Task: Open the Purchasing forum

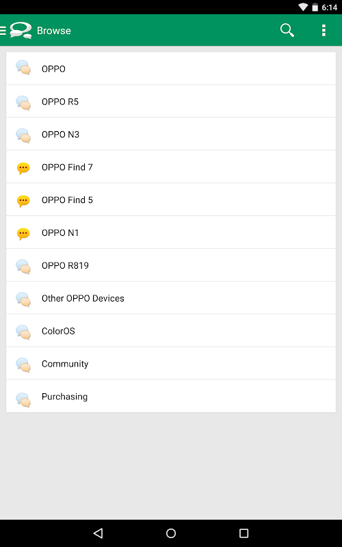Action: pyautogui.click(x=171, y=397)
